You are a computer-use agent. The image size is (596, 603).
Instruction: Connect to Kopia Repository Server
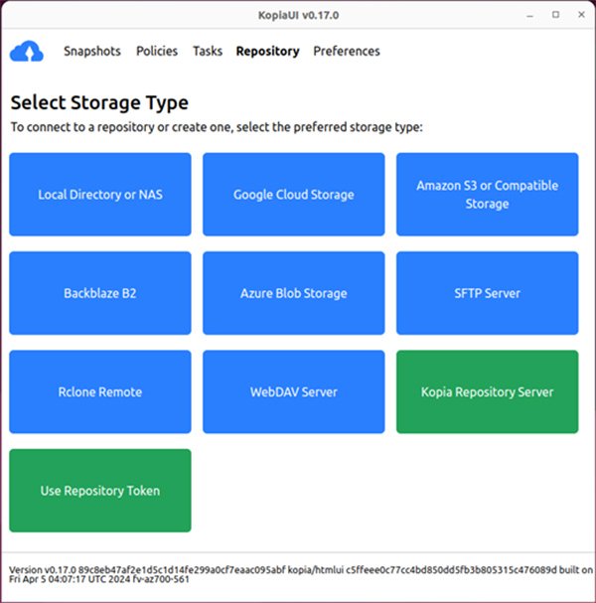pyautogui.click(x=487, y=391)
